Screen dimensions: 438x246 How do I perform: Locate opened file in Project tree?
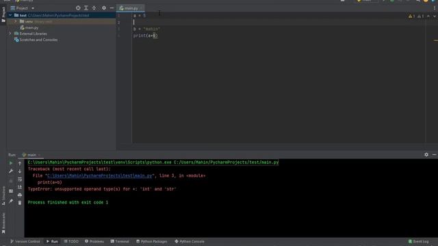tap(78, 8)
